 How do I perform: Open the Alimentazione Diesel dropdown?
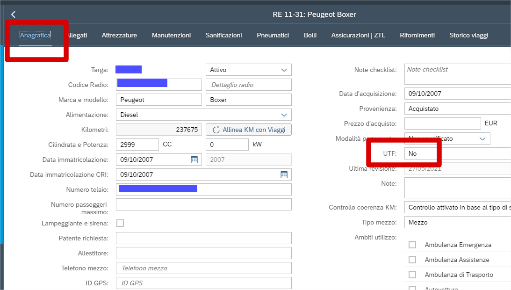[284, 115]
